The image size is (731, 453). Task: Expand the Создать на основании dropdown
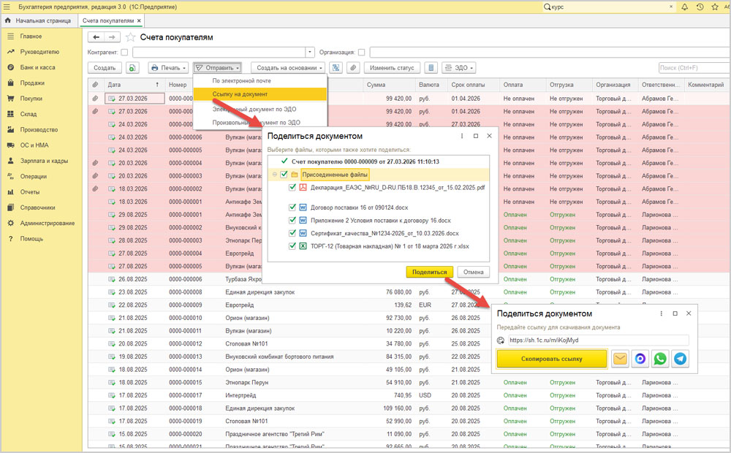pos(290,68)
